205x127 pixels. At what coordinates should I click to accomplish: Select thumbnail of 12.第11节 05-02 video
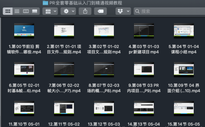tap(64, 108)
